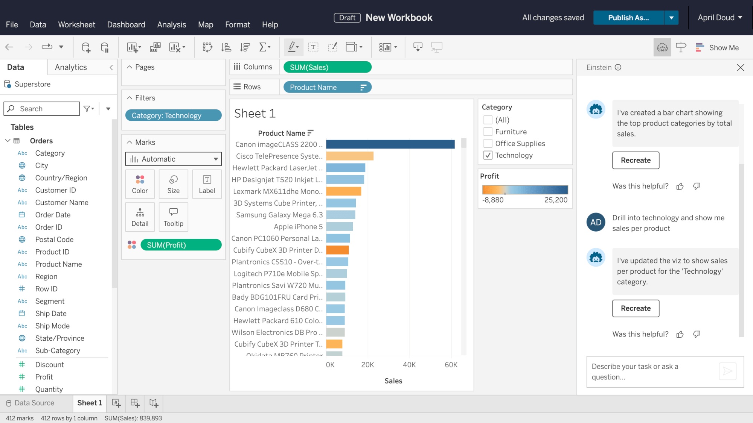This screenshot has width=753, height=423.
Task: Open the Color marks card
Action: 140,184
